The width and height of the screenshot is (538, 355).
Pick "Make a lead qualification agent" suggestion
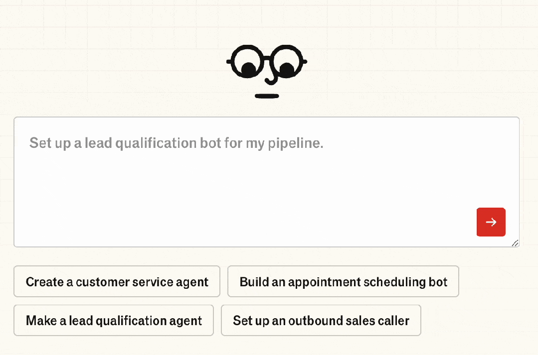[114, 321]
